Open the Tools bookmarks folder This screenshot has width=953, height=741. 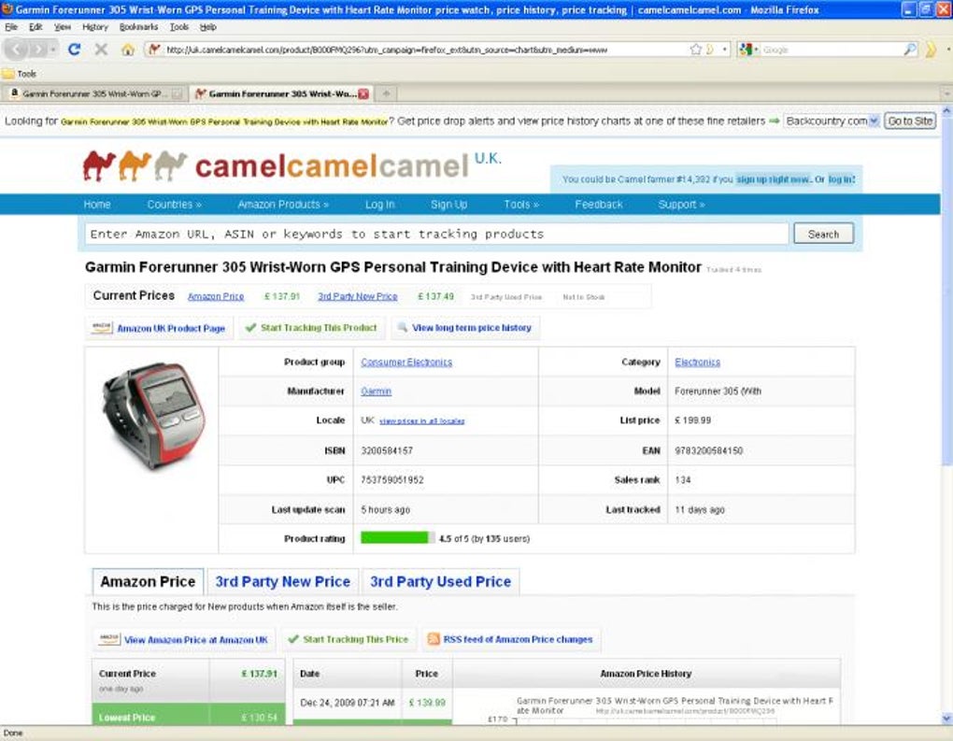[20, 74]
